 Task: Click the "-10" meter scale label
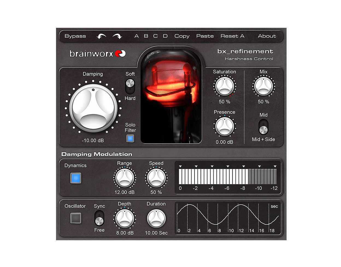[258, 188]
